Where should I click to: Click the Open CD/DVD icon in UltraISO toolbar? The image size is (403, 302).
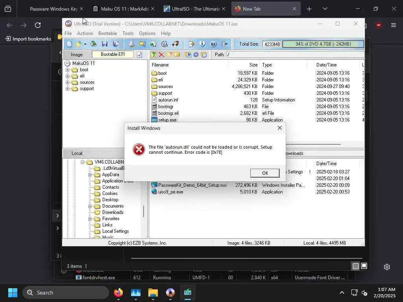point(93,44)
